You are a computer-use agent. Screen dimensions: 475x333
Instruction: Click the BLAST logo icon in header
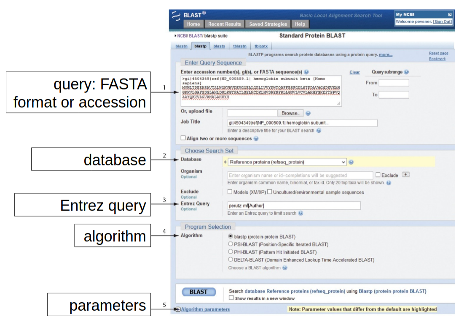tap(176, 16)
